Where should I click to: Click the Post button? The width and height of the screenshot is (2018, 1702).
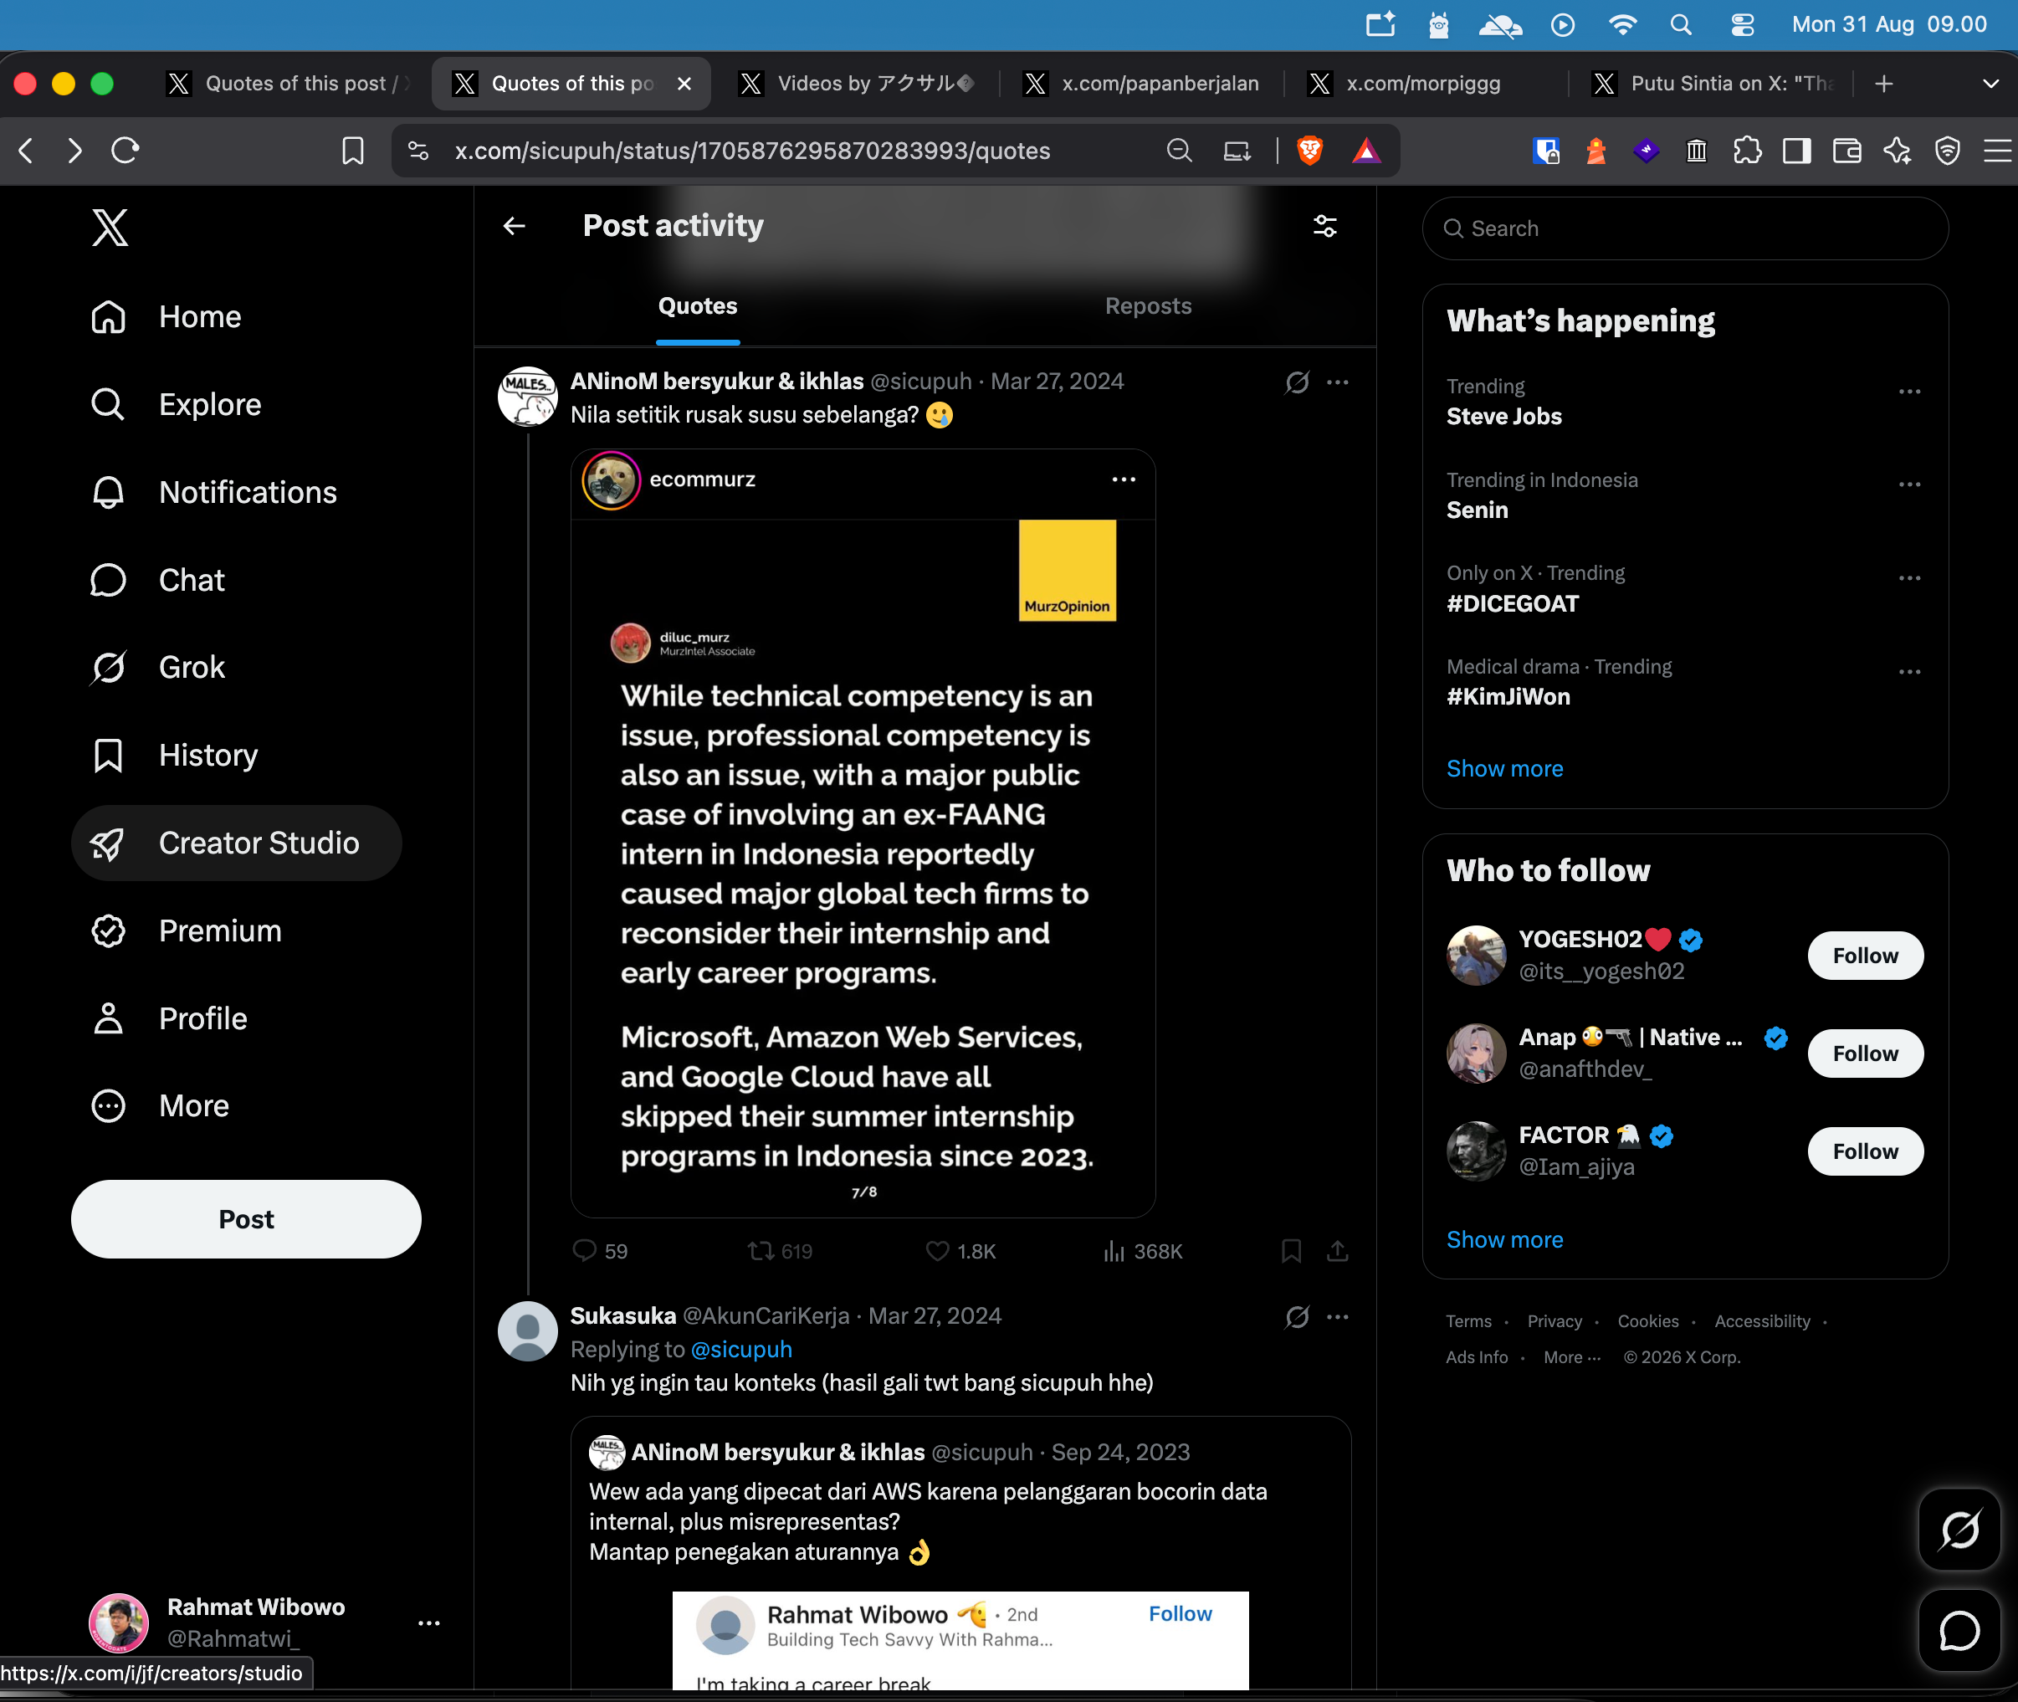[246, 1218]
